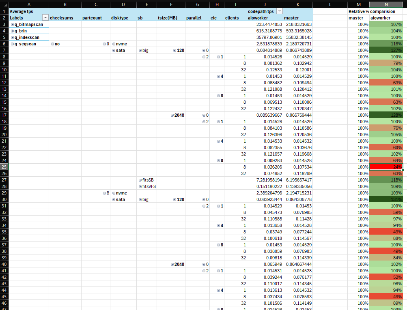This screenshot has width=407, height=310.
Task: Expand the q_bitmapscan row group
Action: point(12,25)
